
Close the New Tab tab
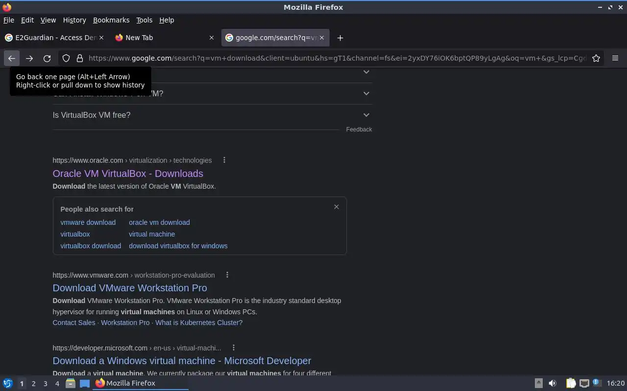[212, 38]
